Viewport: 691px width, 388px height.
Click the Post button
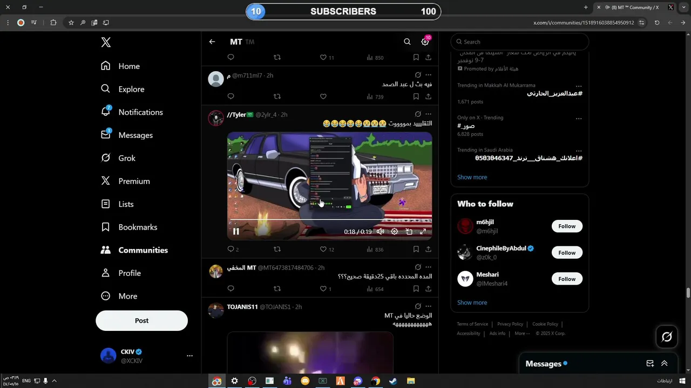(141, 321)
